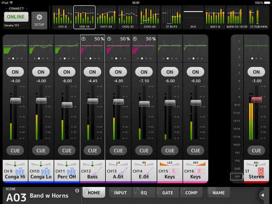Open the EQ curve thumbnail for CH11 Perc OH
272x204 pixels.
67,48
